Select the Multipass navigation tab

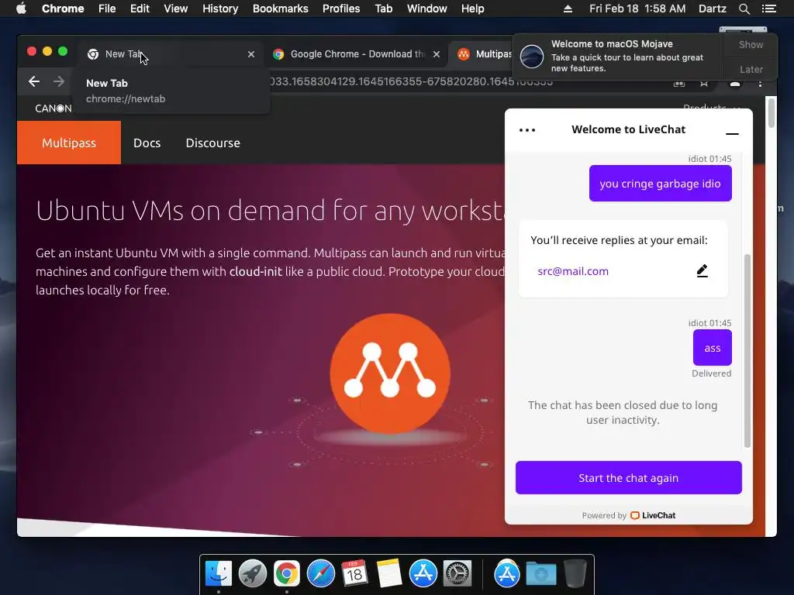(69, 143)
